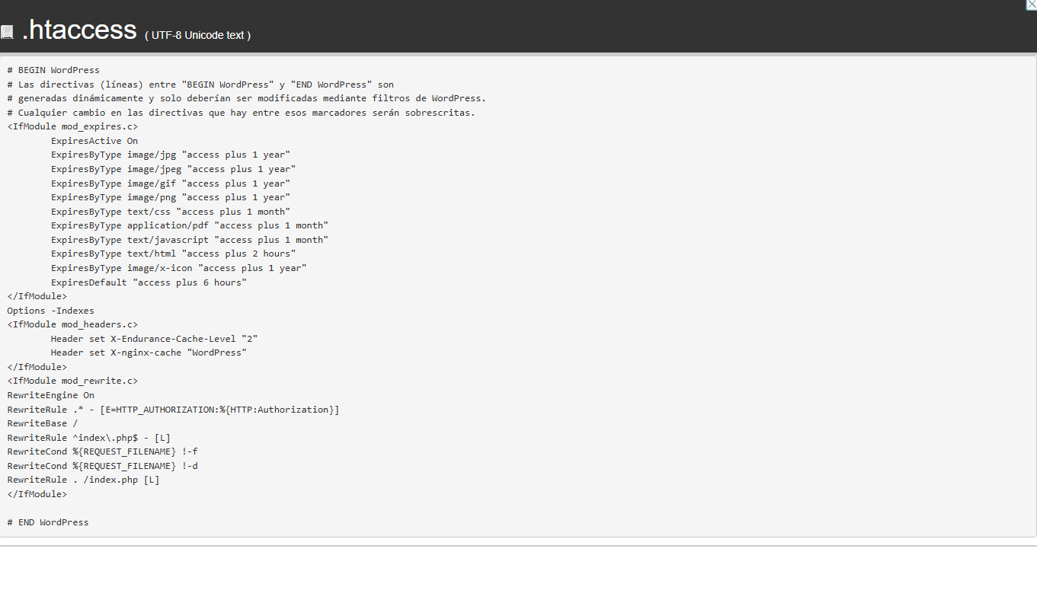1037x603 pixels.
Task: Click the ExpiresDefault access plus 6 hours line
Action: [149, 282]
